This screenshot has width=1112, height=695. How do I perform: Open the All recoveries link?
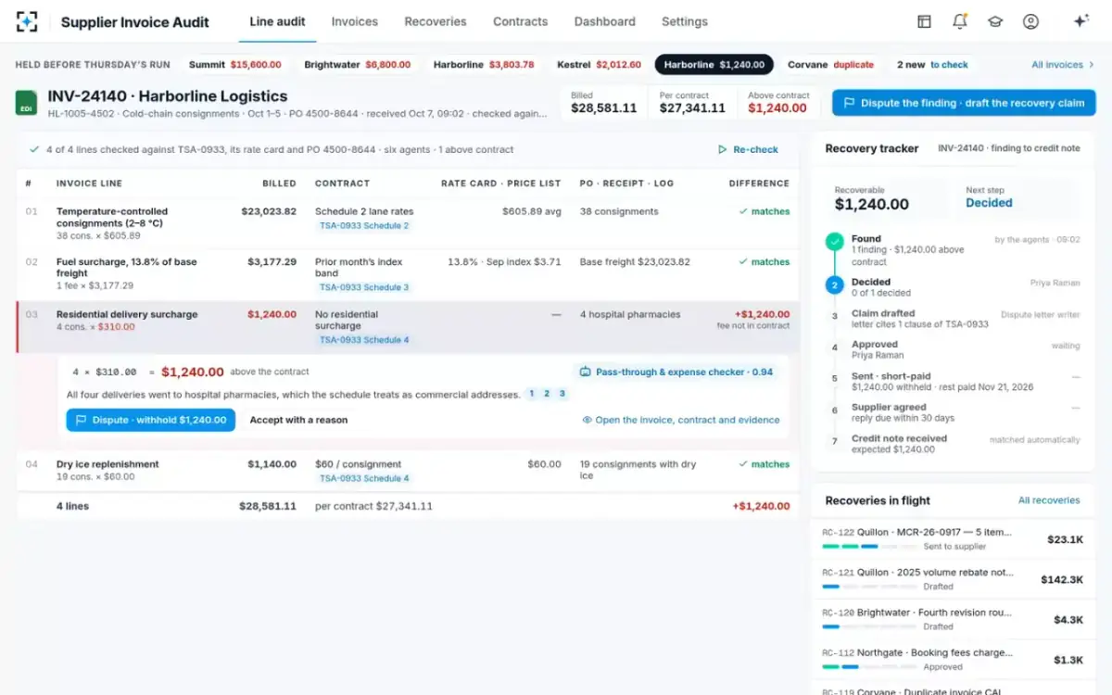tap(1049, 500)
